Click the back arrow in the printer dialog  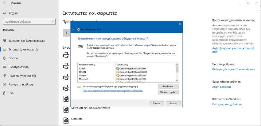(73, 29)
